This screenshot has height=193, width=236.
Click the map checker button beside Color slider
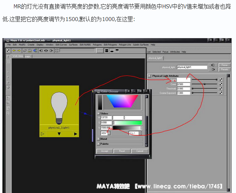click(221, 80)
